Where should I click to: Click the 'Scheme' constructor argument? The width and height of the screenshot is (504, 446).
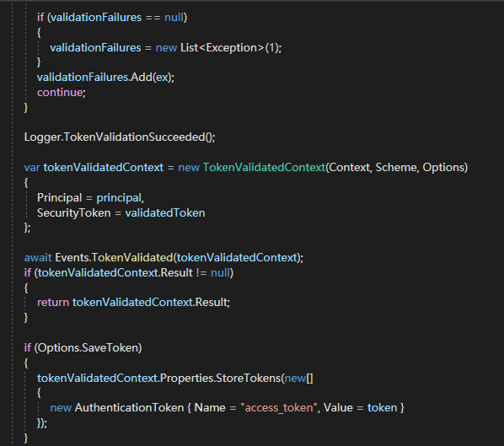[x=397, y=167]
